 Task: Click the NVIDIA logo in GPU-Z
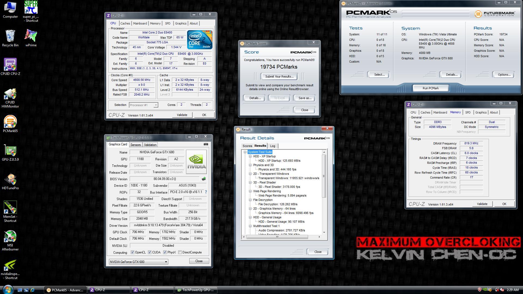click(196, 162)
